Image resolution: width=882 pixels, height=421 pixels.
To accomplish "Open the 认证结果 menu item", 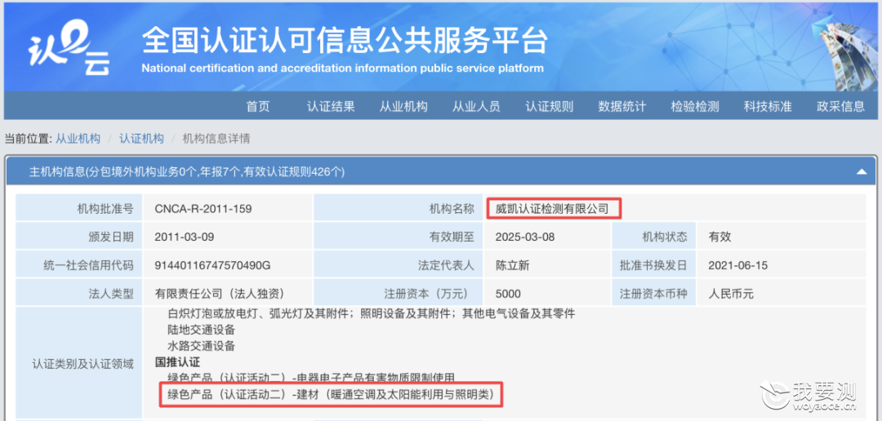I will point(331,106).
